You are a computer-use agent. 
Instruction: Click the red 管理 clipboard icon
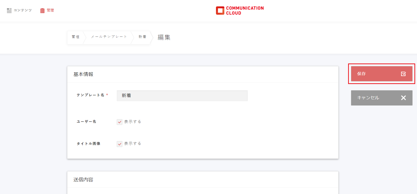(42, 11)
